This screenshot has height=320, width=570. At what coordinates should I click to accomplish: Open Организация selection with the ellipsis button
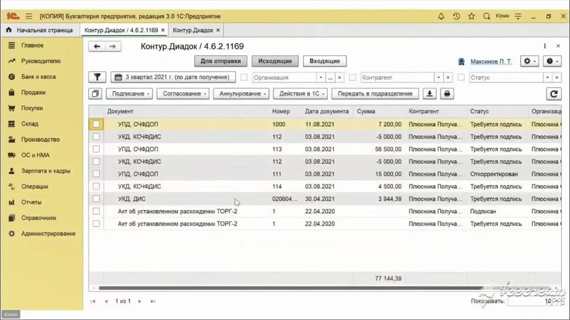[330, 77]
